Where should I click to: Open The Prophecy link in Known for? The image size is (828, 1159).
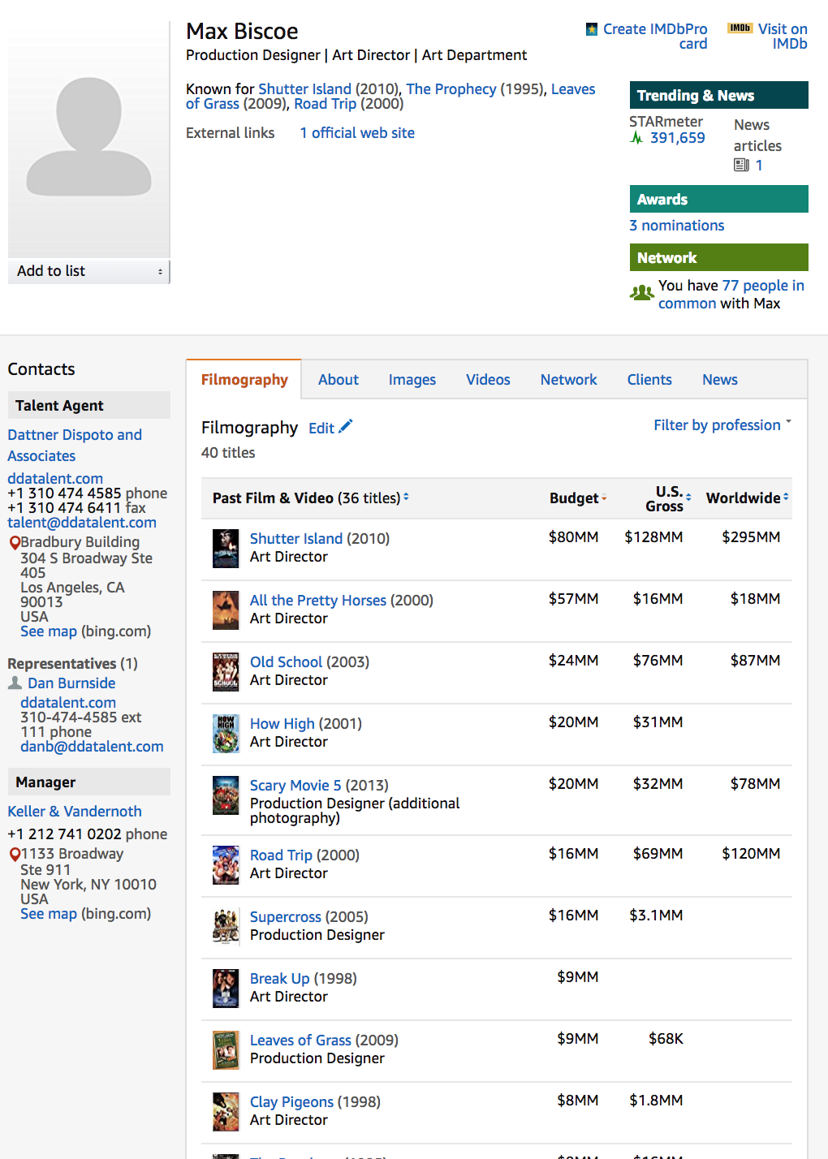point(451,89)
